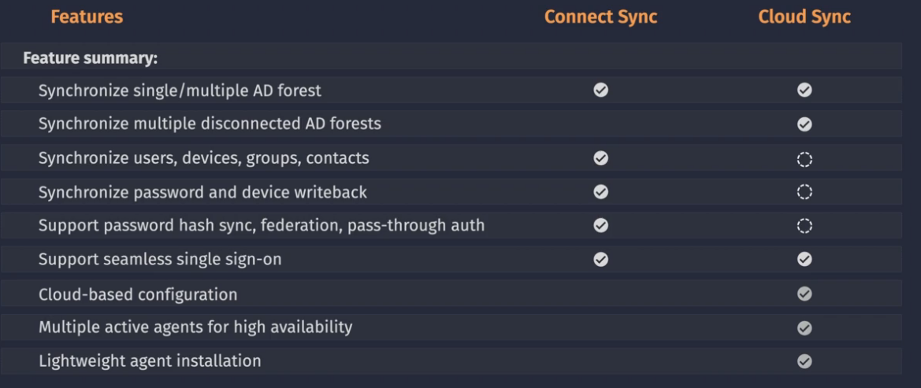Click Connect Sync checkmark for password hash sync row

pyautogui.click(x=600, y=225)
